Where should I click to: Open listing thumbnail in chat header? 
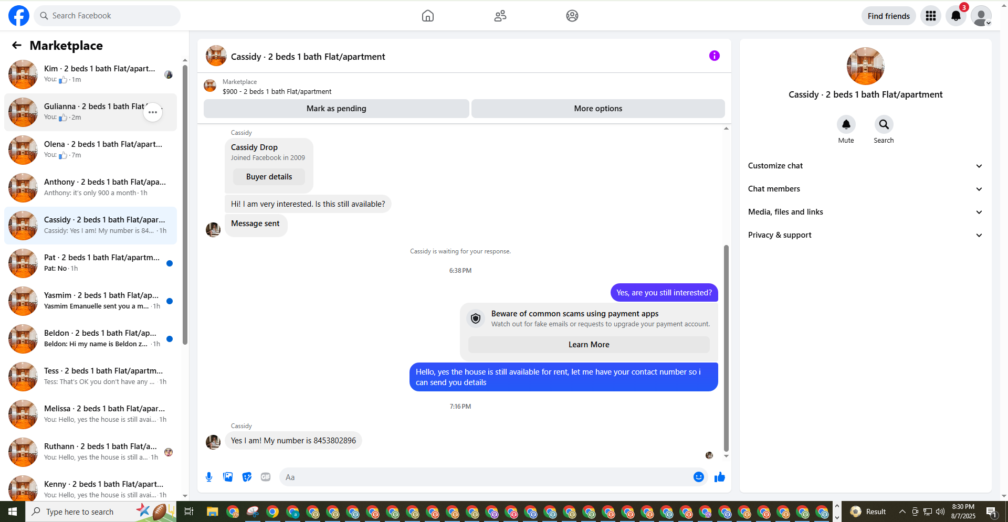(x=216, y=56)
